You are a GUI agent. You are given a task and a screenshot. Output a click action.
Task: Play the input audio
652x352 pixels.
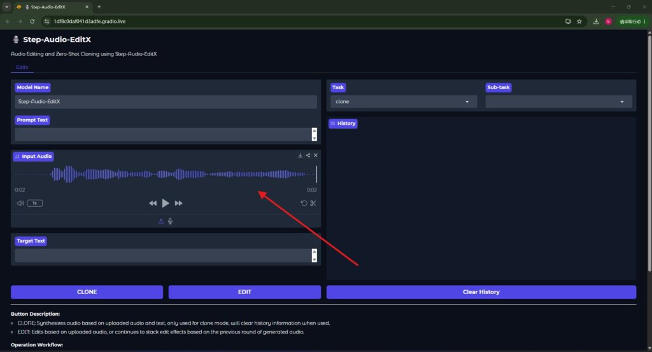tap(166, 203)
